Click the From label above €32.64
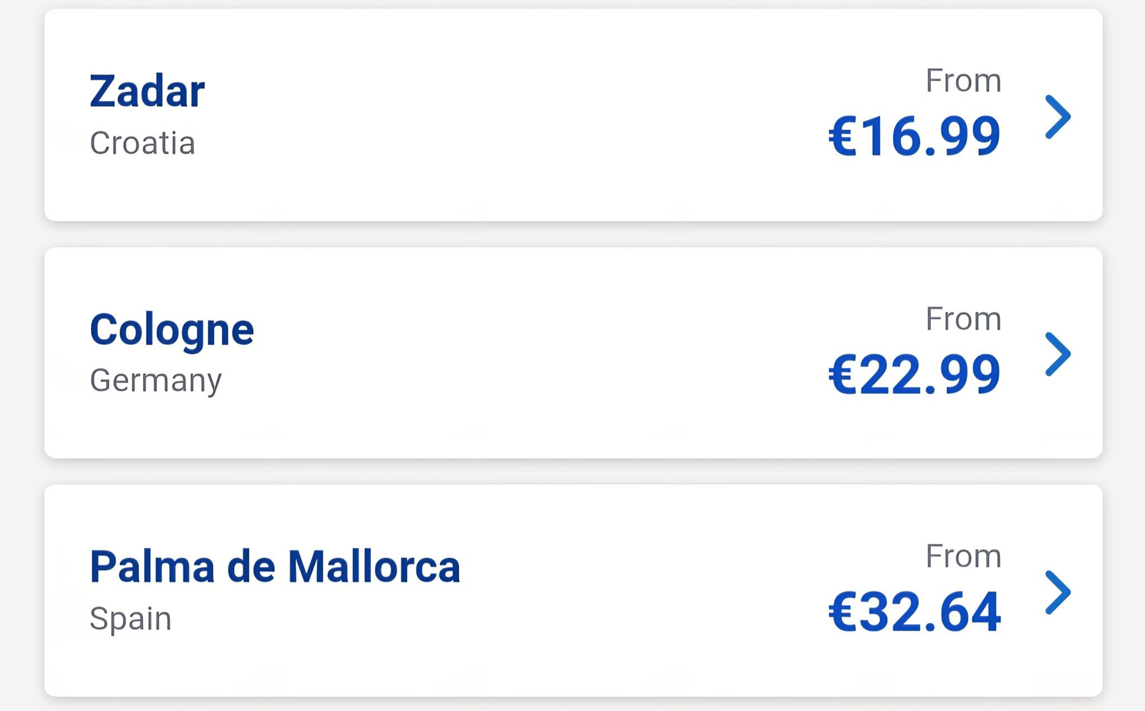 click(x=963, y=556)
